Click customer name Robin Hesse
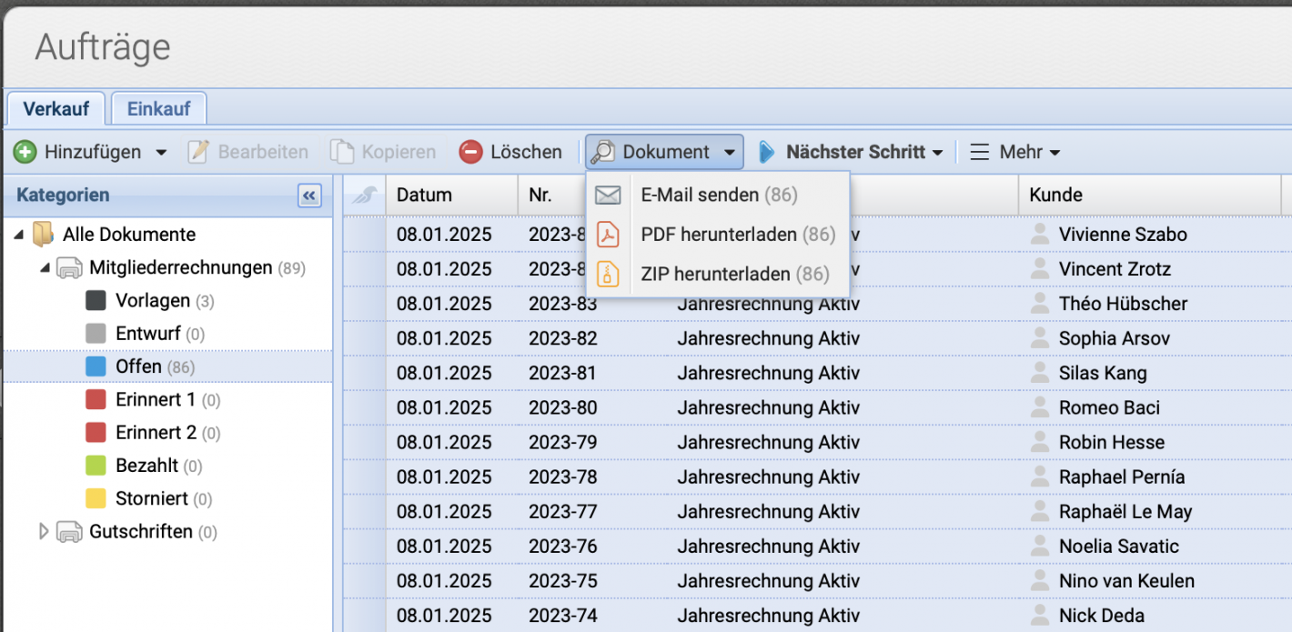This screenshot has height=632, width=1292. (1112, 442)
